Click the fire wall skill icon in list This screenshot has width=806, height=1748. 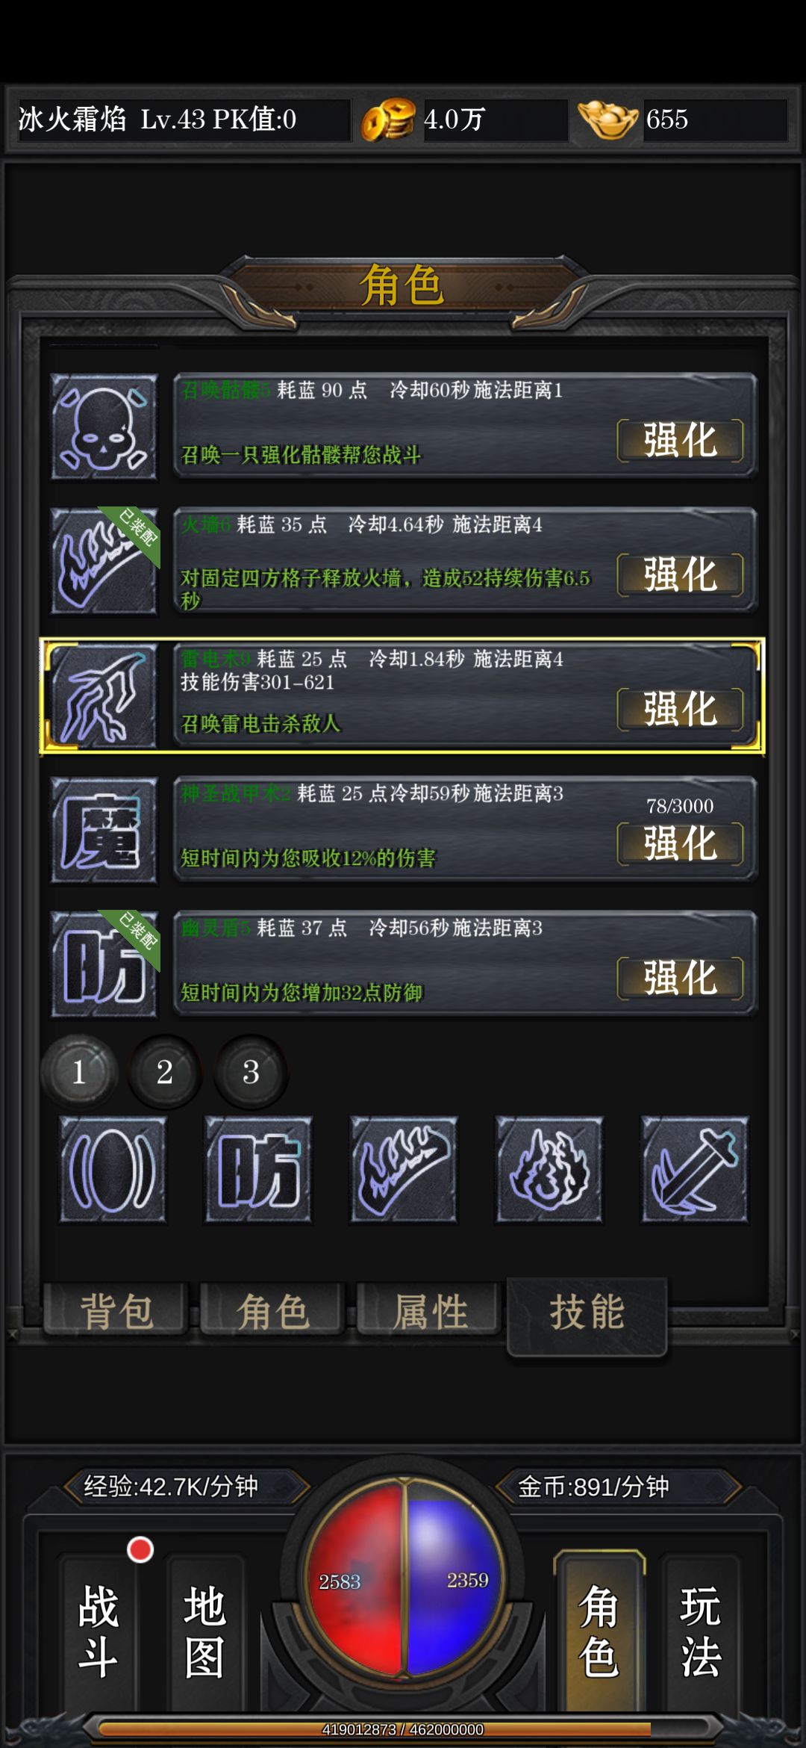104,561
